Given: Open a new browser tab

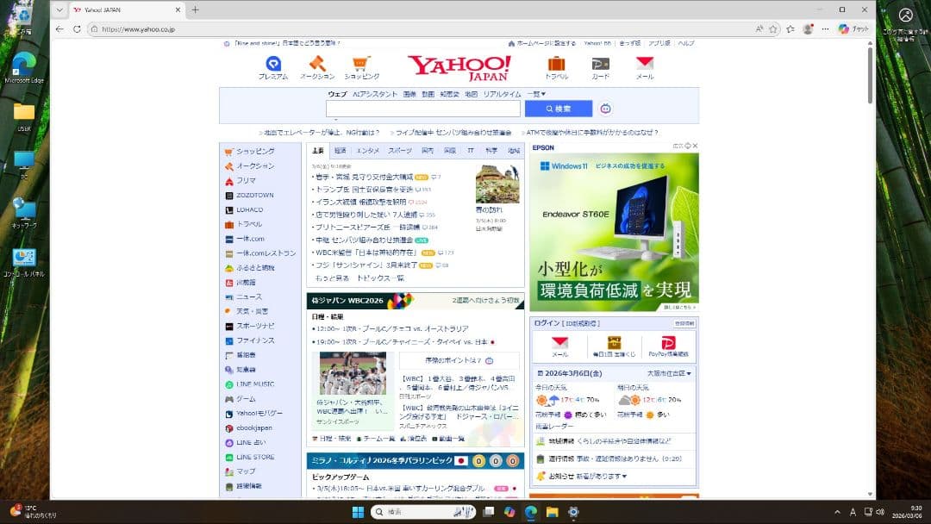Looking at the screenshot, I should 196,9.
